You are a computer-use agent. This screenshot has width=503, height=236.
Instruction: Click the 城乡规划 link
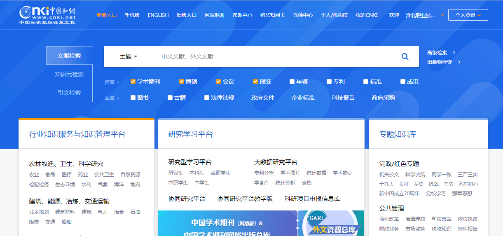(x=39, y=212)
